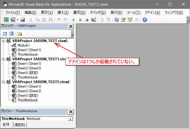Select VBAProject (ADDIN_TEST.xlam) project

tap(40, 41)
